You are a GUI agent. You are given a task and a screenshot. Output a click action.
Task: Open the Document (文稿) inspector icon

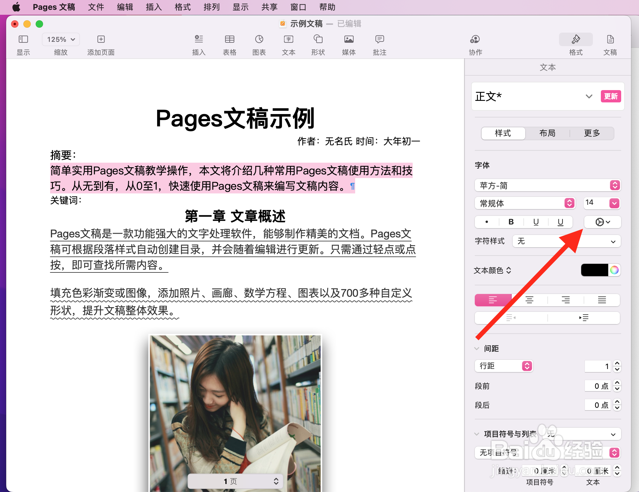(610, 39)
